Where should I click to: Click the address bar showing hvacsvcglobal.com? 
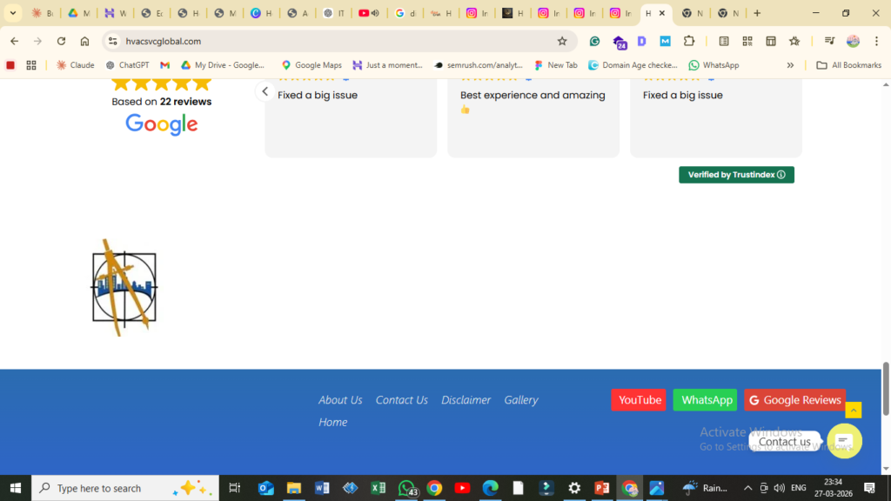331,41
